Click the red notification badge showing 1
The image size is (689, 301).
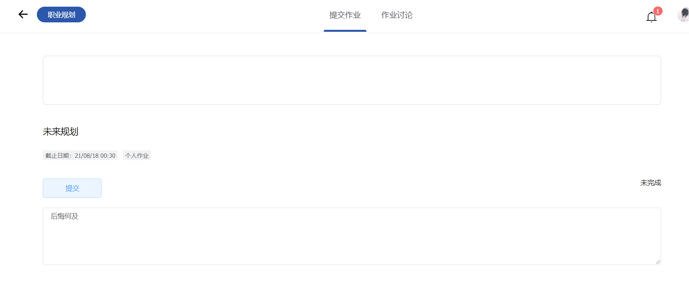[658, 11]
